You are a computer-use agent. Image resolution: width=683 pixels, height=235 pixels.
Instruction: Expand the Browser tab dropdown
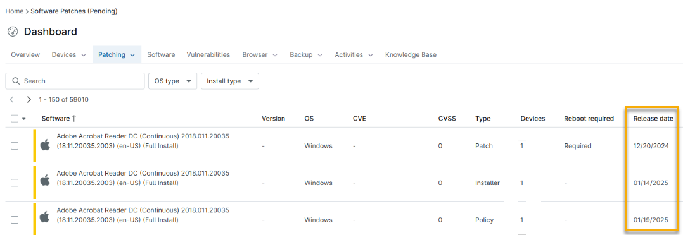pos(275,55)
